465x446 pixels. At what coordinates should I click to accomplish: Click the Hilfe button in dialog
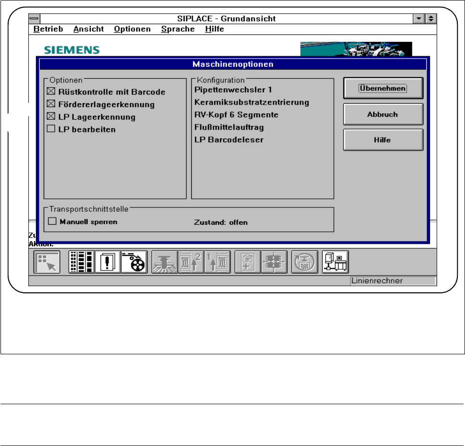383,140
